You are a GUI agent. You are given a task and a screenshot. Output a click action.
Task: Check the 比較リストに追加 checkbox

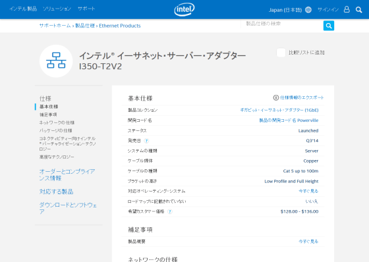[281, 53]
